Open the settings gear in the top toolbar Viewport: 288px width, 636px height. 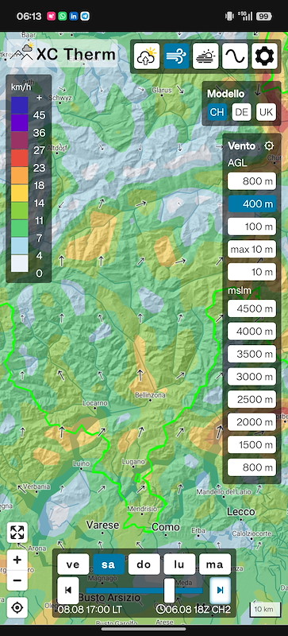pos(264,56)
